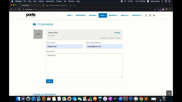Open Messages from the dock
This screenshot has width=182, height=102.
pyautogui.click(x=75, y=99)
